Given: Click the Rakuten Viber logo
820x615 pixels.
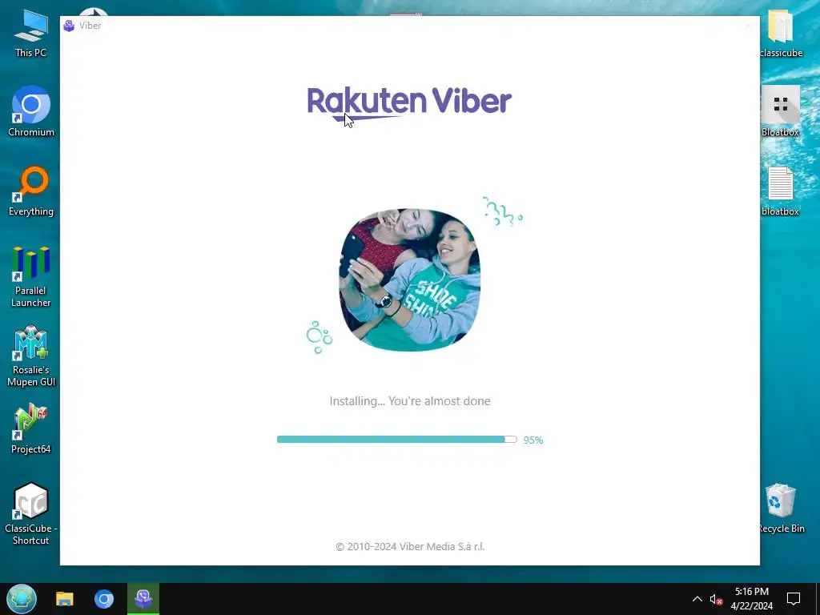Looking at the screenshot, I should [x=409, y=103].
